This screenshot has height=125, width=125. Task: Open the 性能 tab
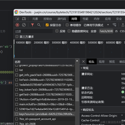pos(85,19)
